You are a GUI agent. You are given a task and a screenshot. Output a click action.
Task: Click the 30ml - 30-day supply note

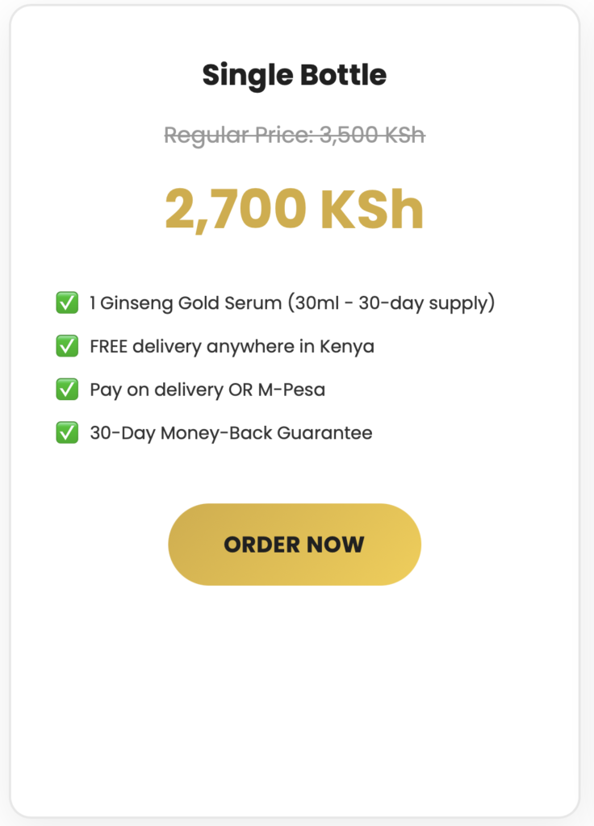(391, 303)
